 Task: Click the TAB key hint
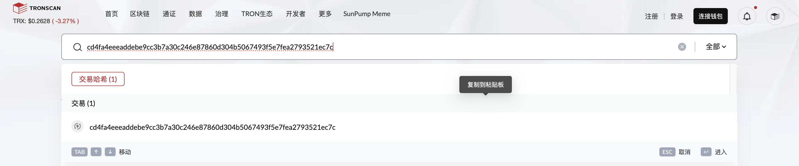tap(79, 152)
